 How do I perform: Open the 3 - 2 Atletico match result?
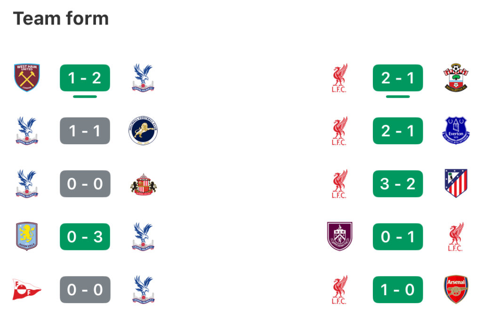tap(398, 184)
